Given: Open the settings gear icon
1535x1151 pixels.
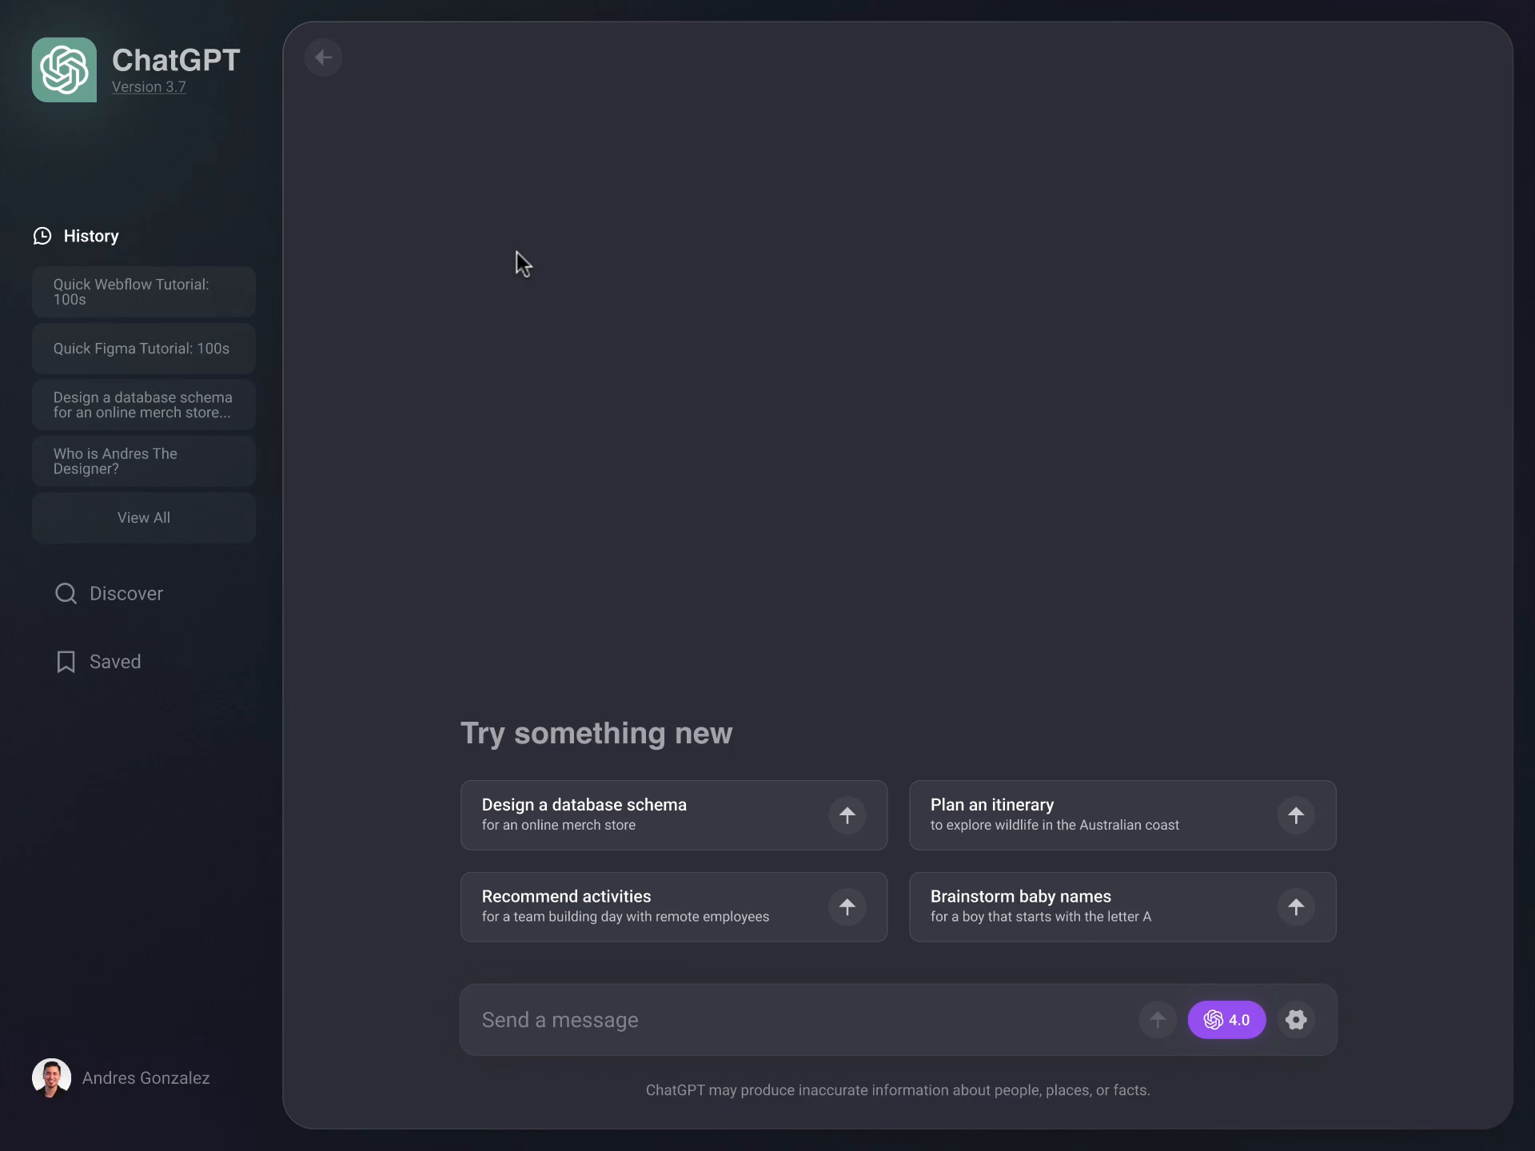Looking at the screenshot, I should click(1296, 1020).
